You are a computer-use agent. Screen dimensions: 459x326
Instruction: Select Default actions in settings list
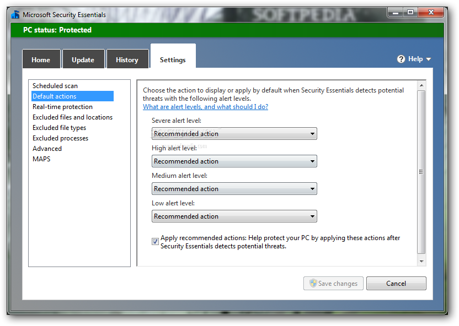click(72, 96)
